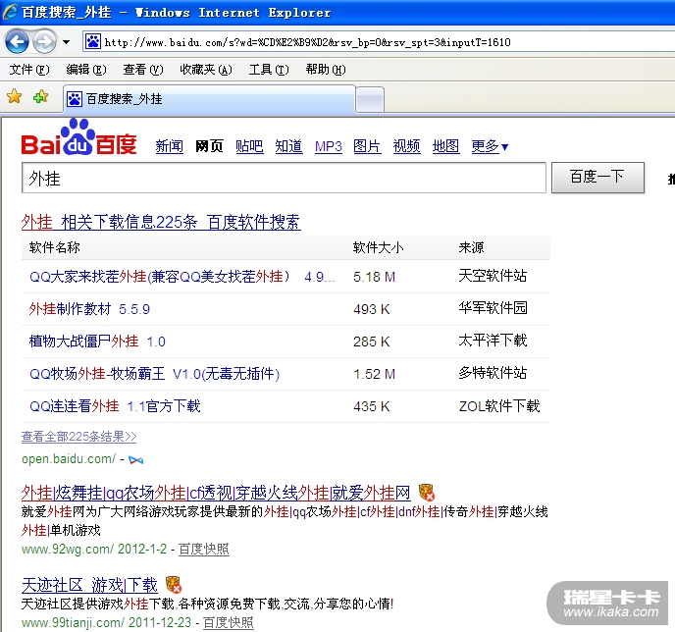The width and height of the screenshot is (675, 632).
Task: Open a new blank tab
Action: click(370, 100)
